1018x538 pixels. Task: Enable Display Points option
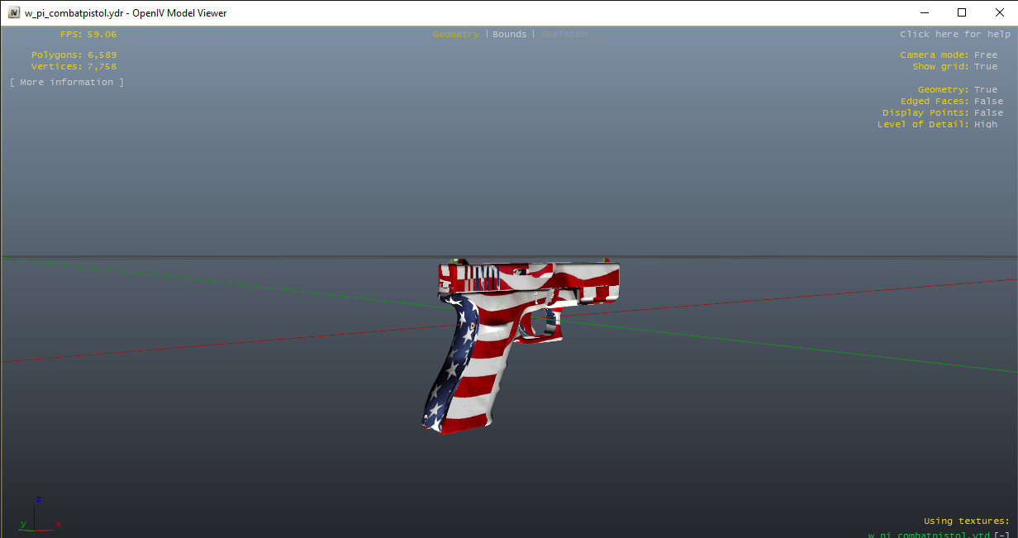coord(988,113)
